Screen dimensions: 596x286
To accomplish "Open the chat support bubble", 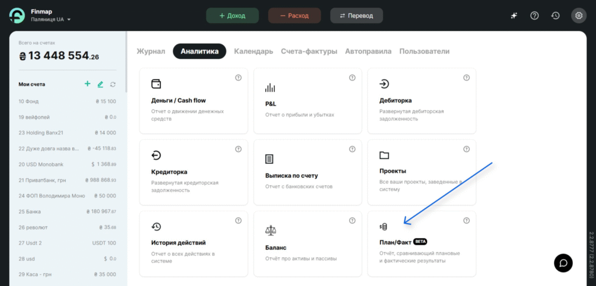I will click(563, 263).
